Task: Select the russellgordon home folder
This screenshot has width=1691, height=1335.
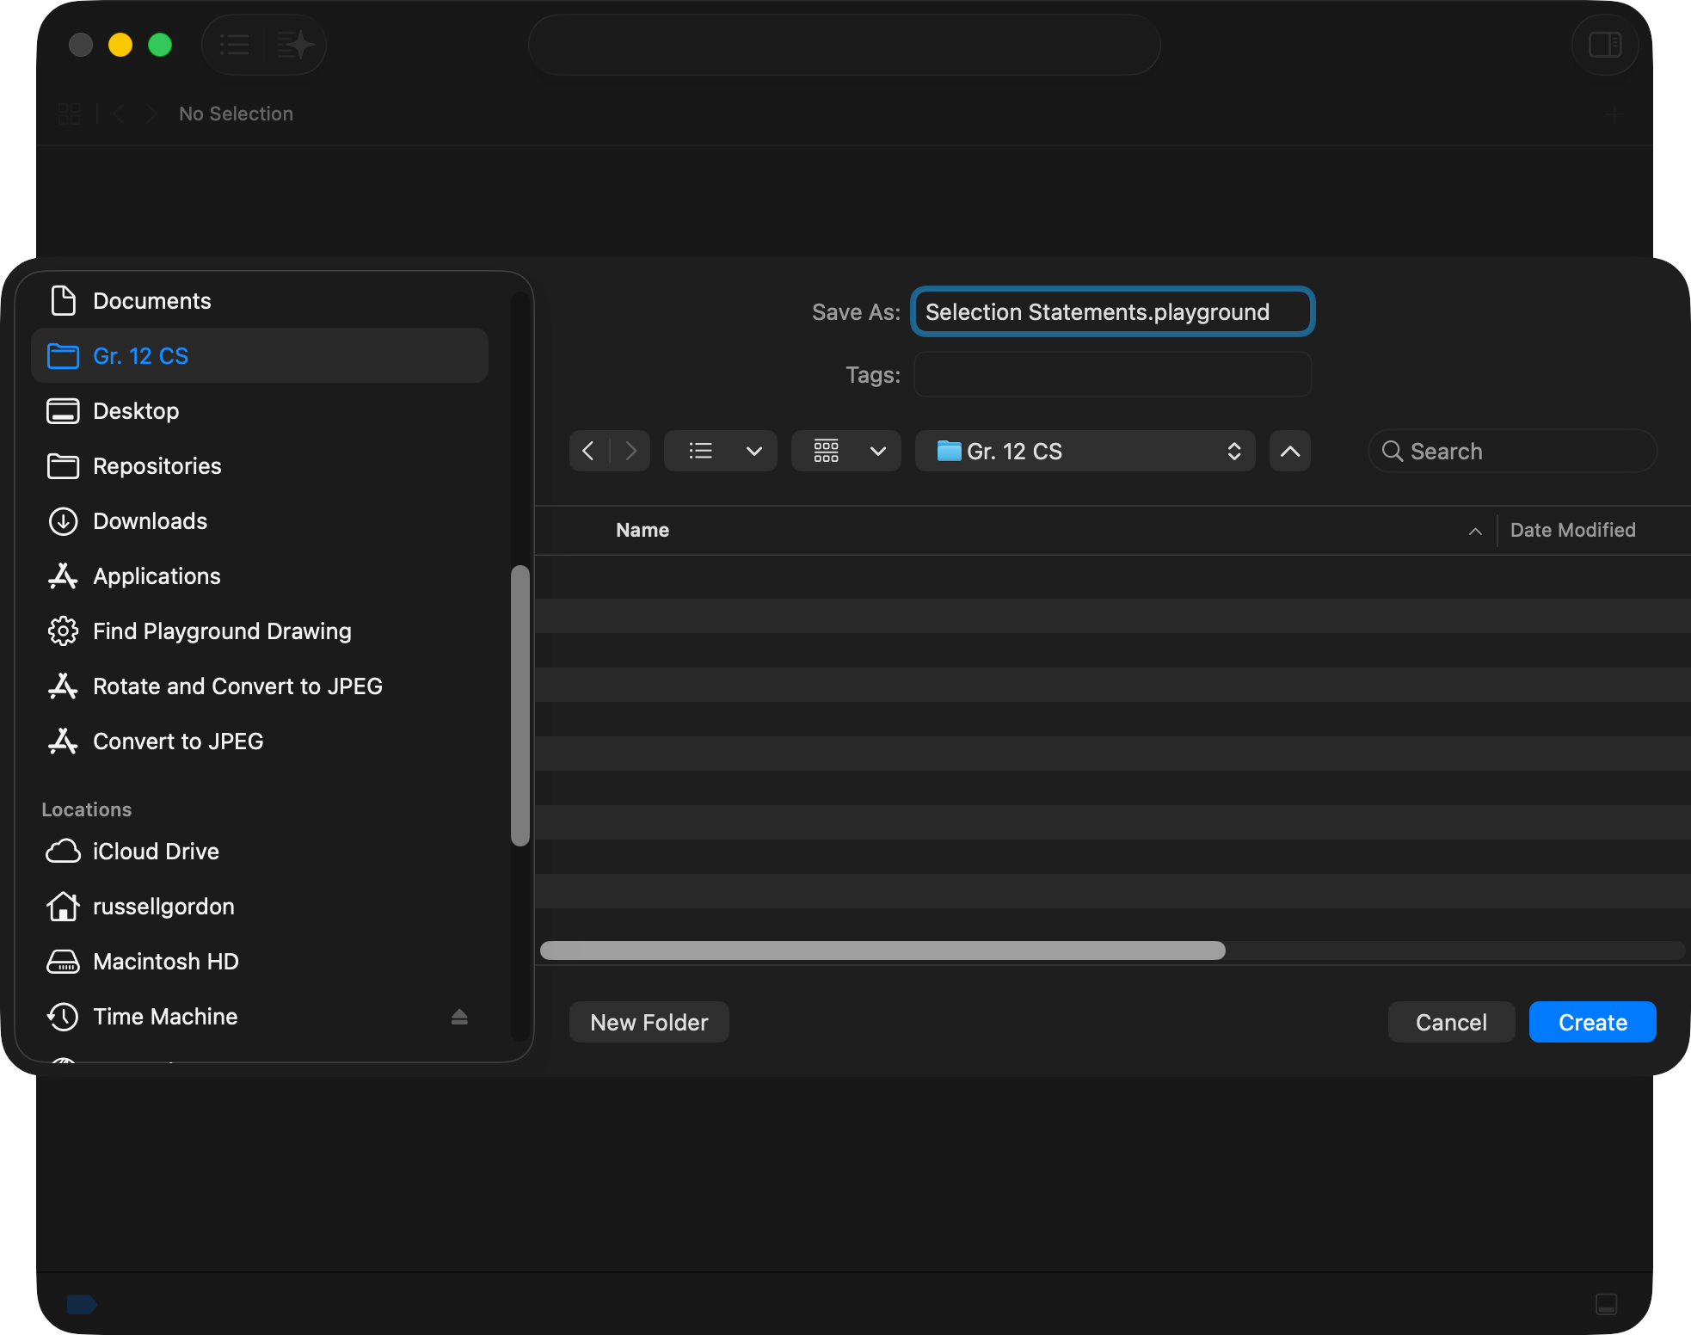Action: tap(163, 907)
